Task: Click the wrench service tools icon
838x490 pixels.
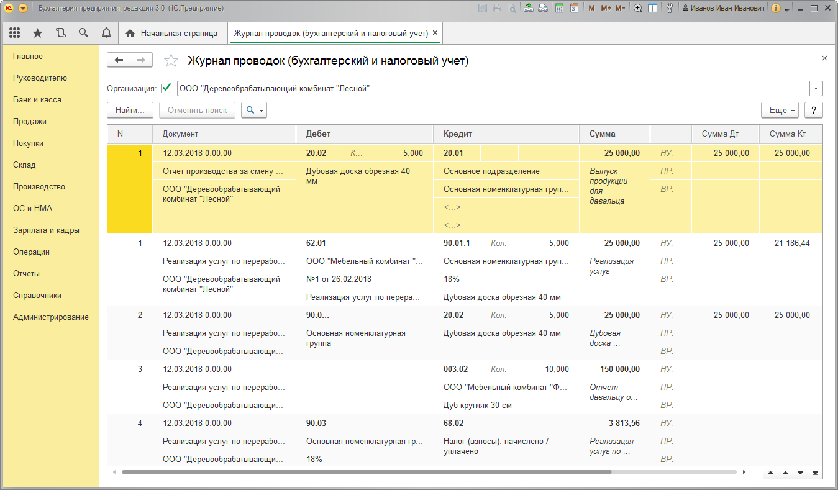Action: (x=670, y=9)
